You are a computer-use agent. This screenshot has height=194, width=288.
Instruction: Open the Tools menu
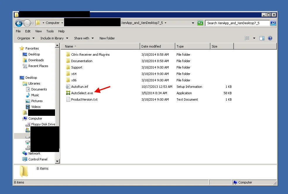[50, 31]
